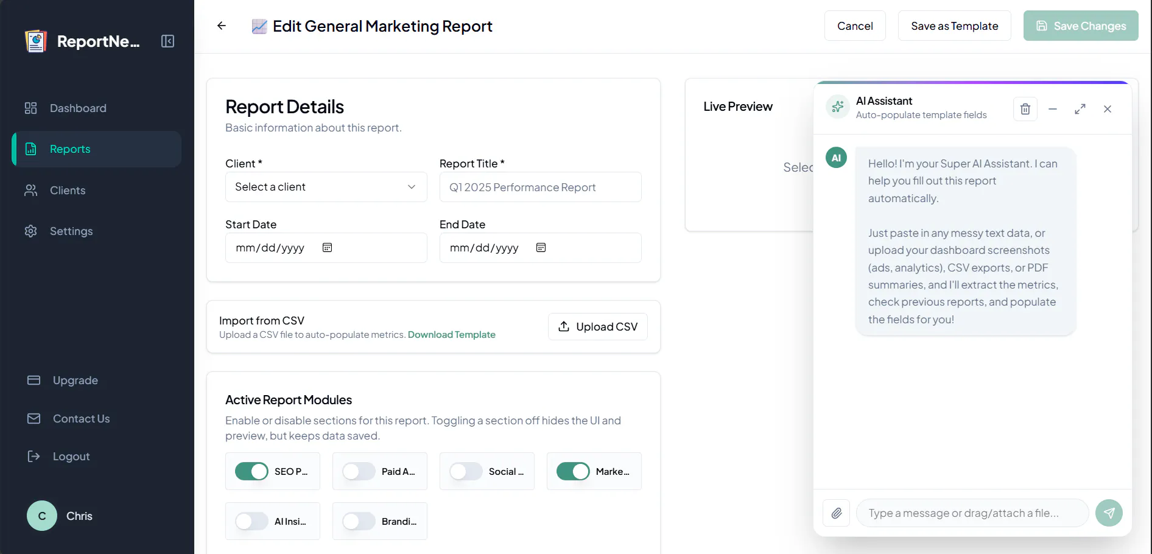Image resolution: width=1152 pixels, height=554 pixels.
Task: Go to the Clients page
Action: coord(96,191)
